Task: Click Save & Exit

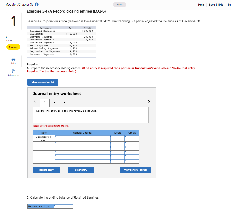Action: tap(216, 5)
